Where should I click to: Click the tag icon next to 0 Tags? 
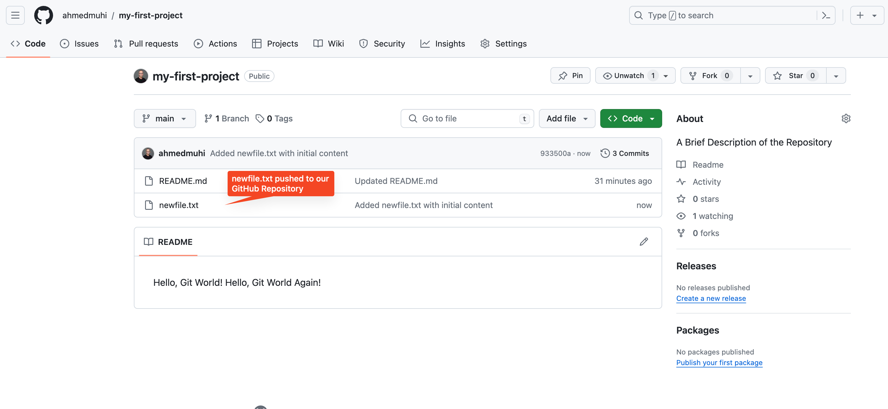click(x=259, y=118)
